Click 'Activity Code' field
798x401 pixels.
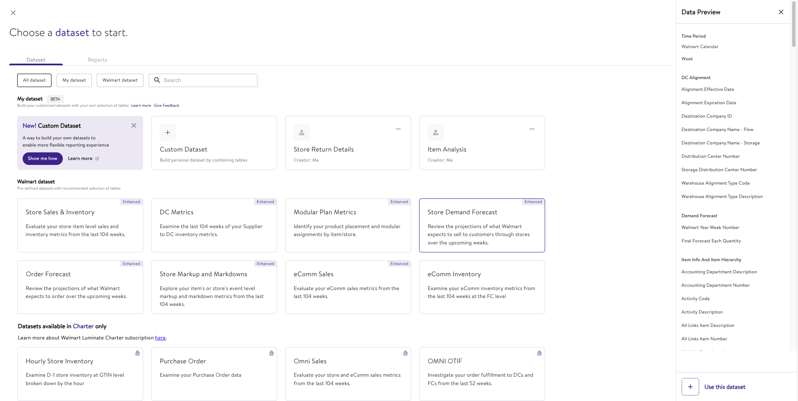[x=695, y=299]
